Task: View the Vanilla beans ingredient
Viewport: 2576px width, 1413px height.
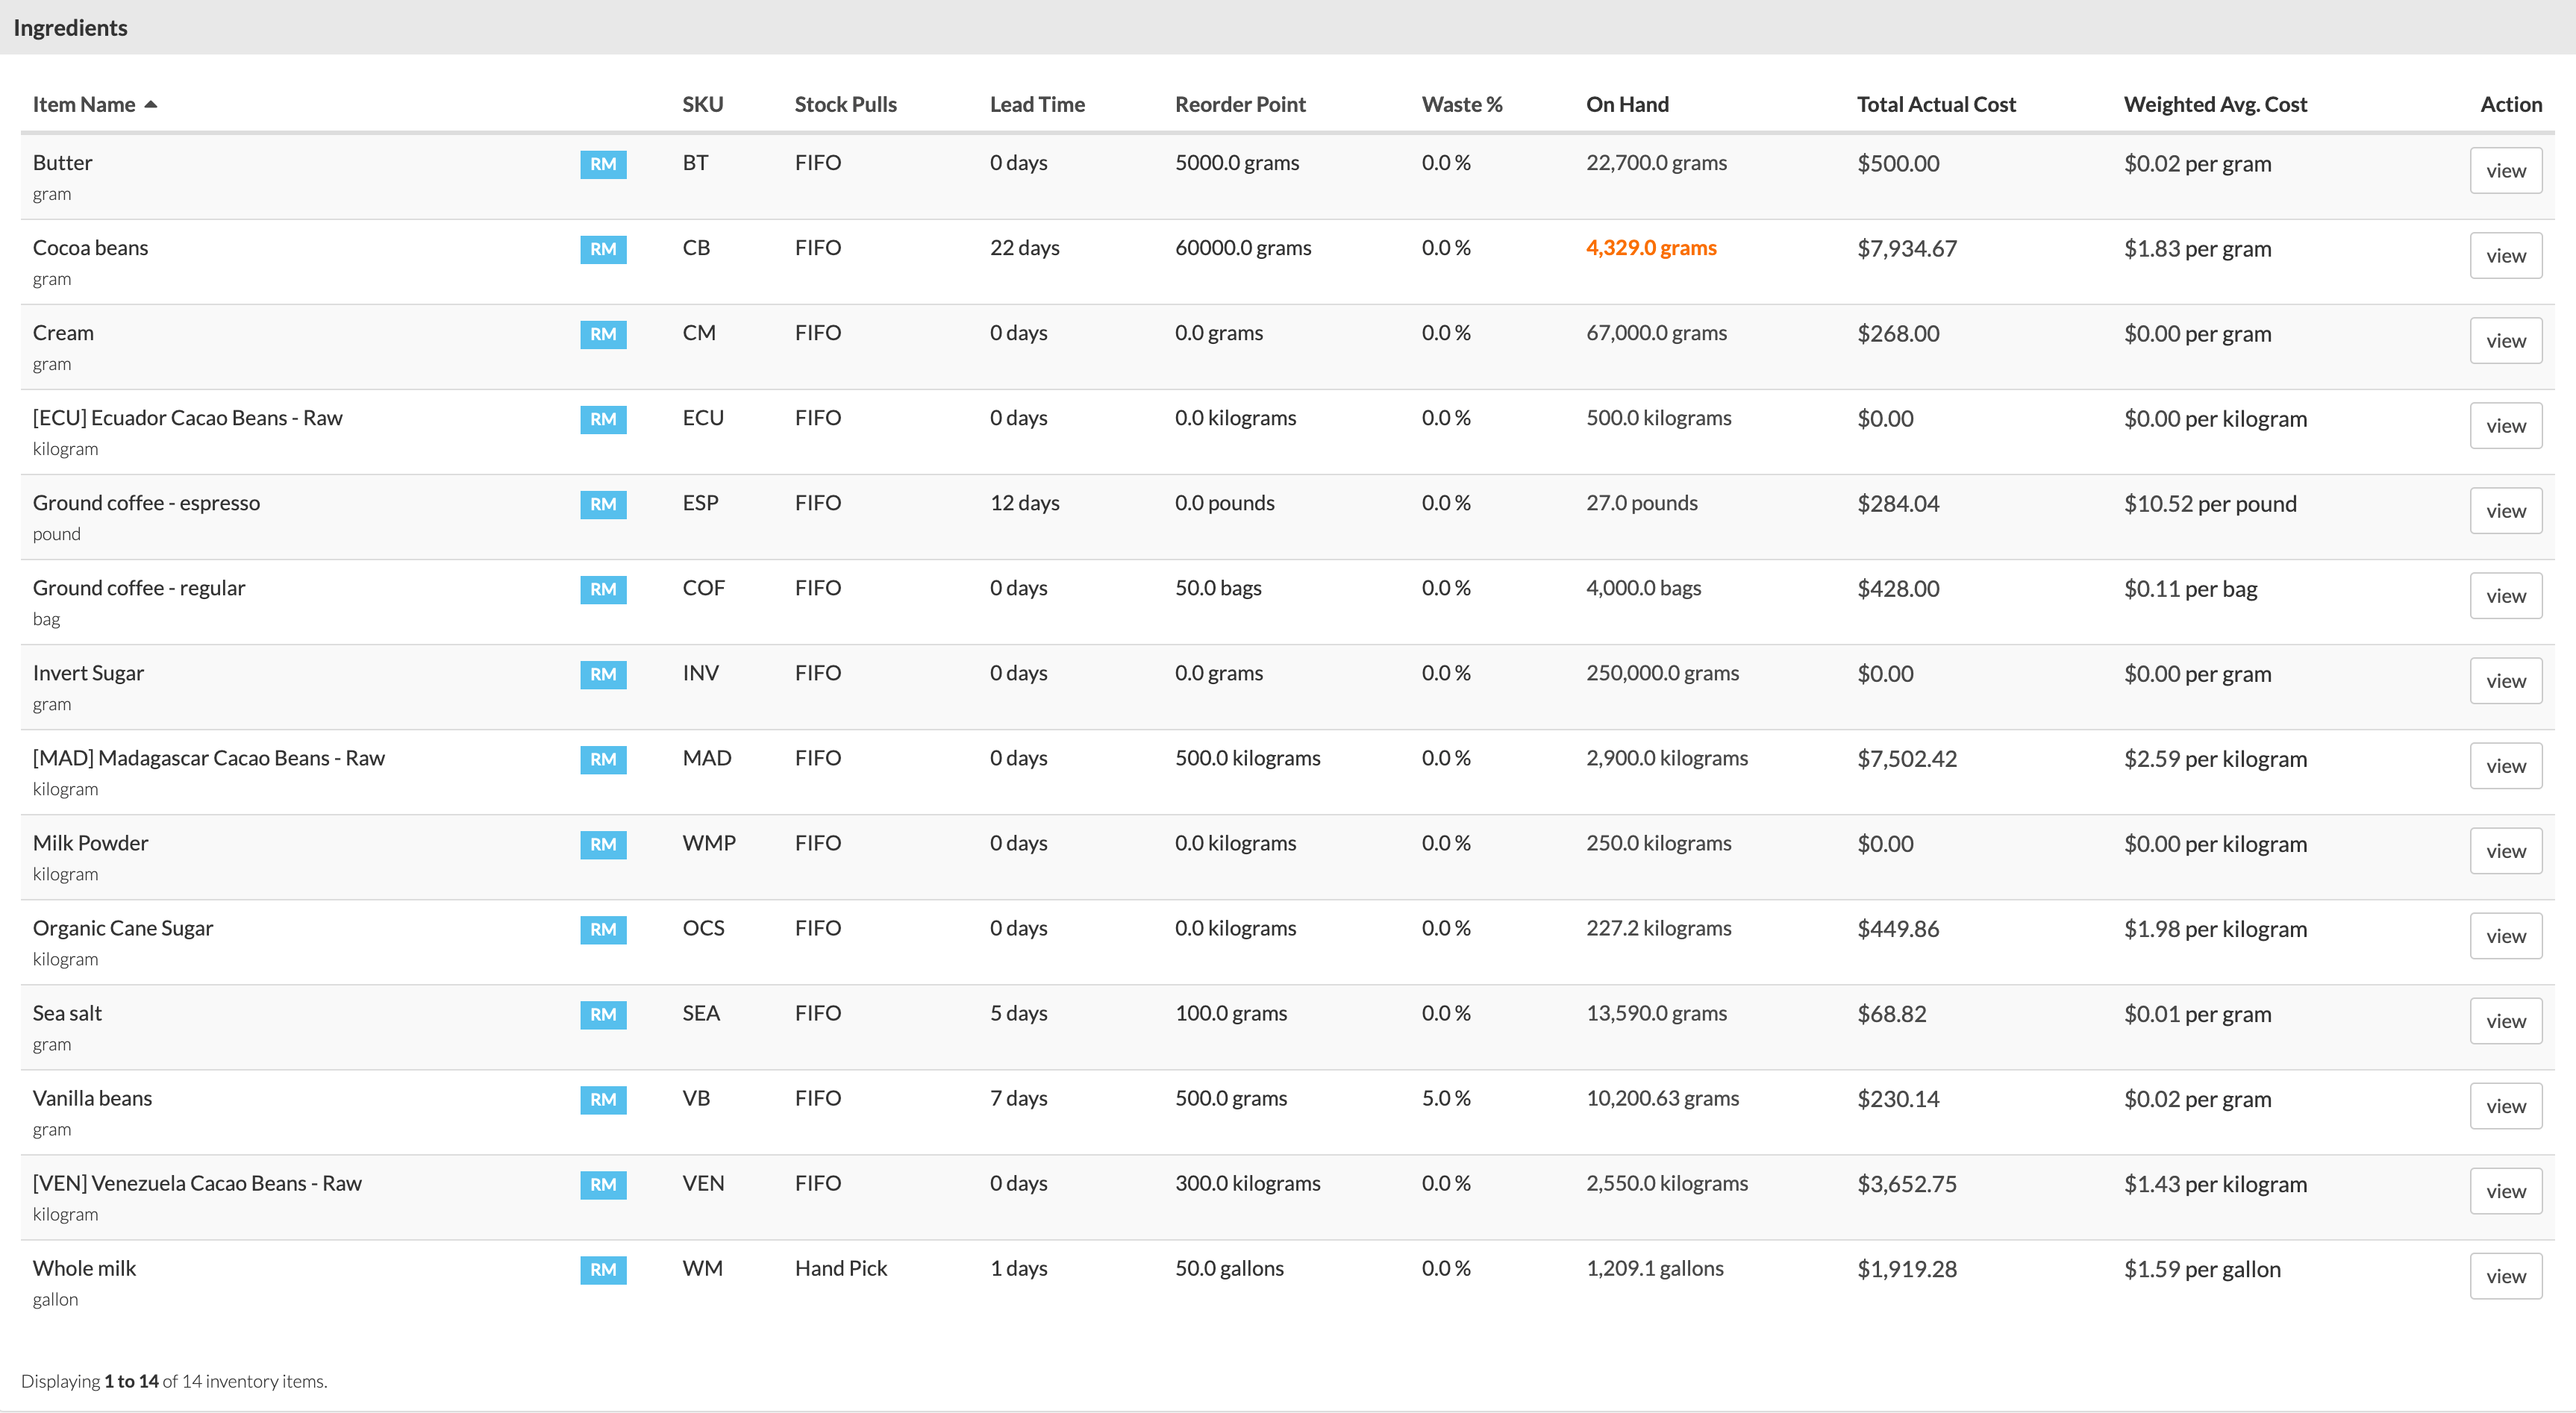Action: 2505,1106
